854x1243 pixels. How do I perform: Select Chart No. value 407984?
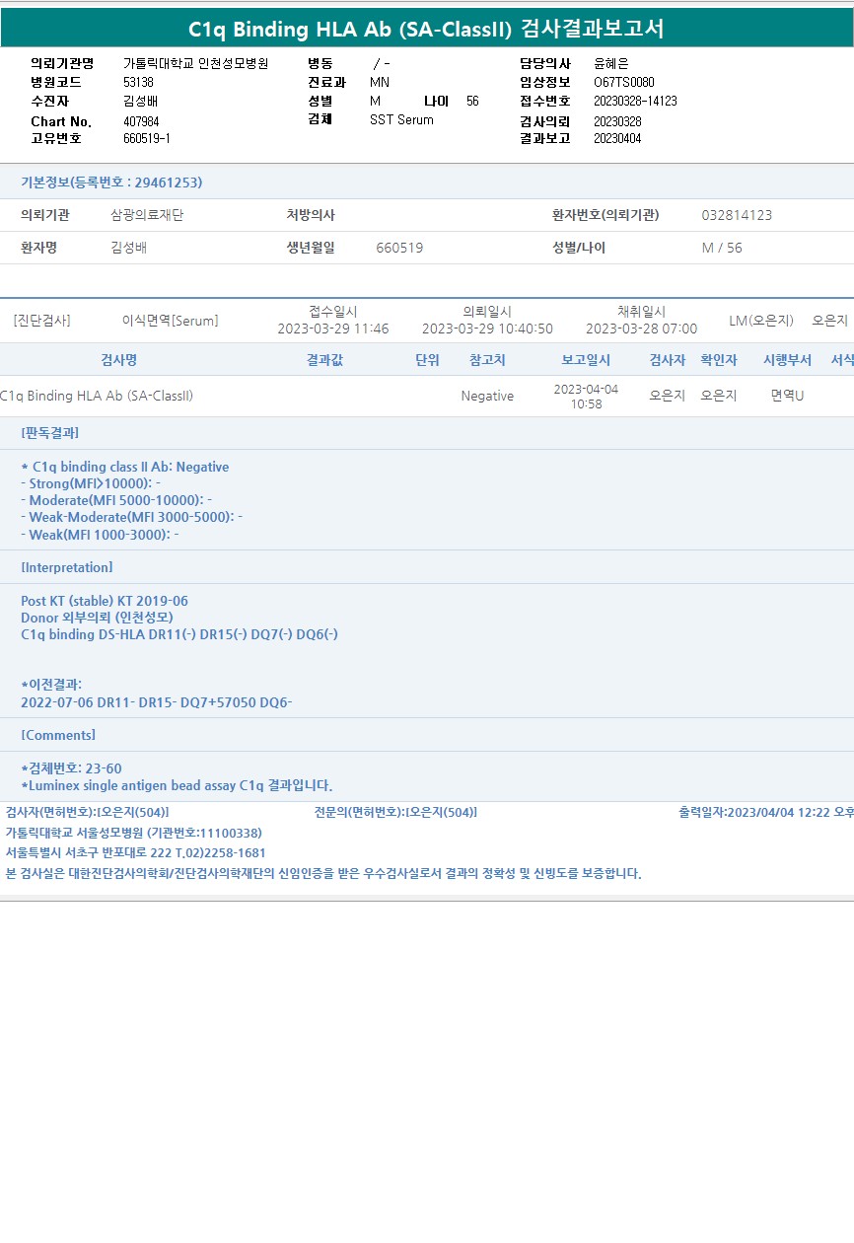(x=141, y=121)
